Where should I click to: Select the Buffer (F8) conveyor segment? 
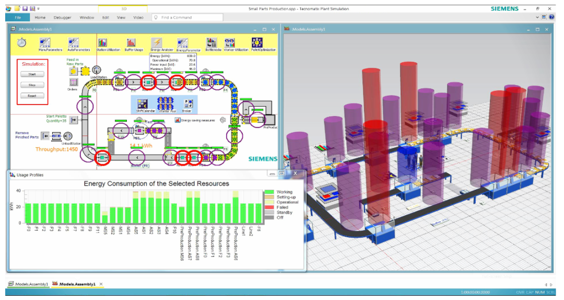point(137,157)
